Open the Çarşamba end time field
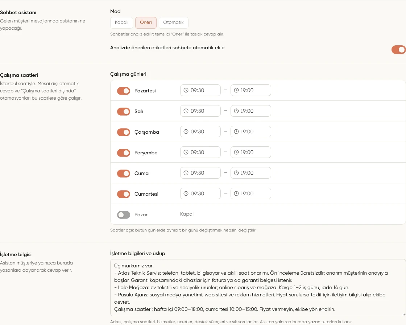The image size is (406, 325). pos(250,132)
